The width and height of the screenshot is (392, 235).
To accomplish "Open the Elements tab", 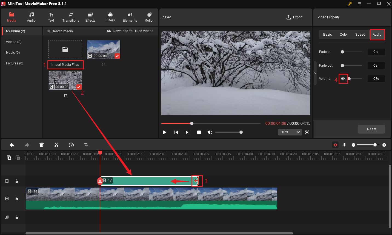I will click(x=130, y=17).
